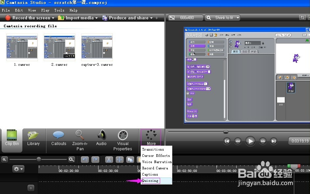Select Captions from the menu
The image size is (310, 194).
pyautogui.click(x=150, y=174)
